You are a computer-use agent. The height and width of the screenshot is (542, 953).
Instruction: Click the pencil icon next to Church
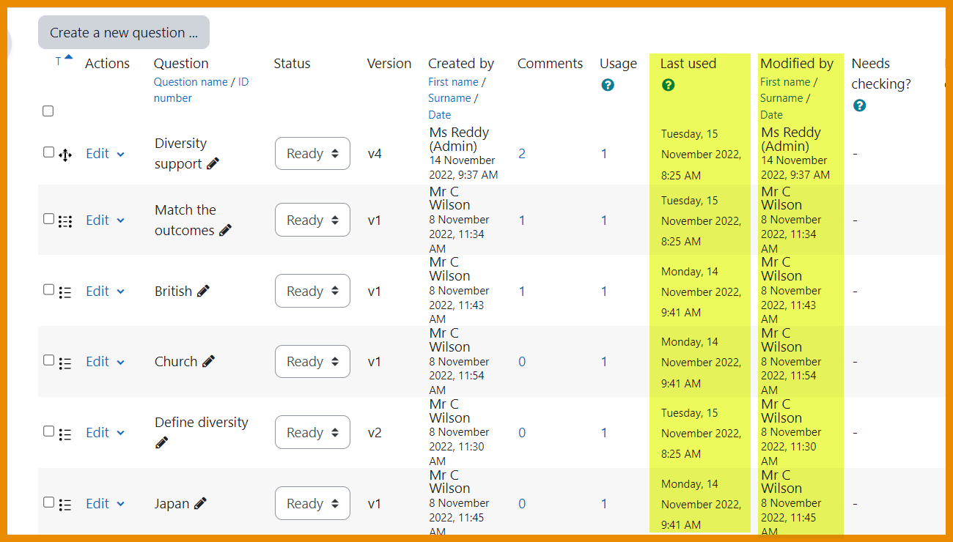208,361
